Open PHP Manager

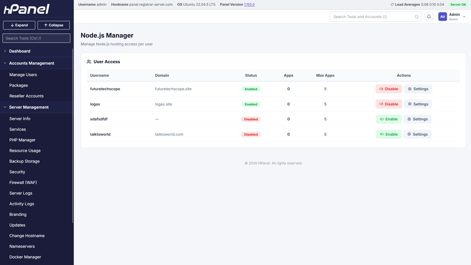(x=22, y=140)
